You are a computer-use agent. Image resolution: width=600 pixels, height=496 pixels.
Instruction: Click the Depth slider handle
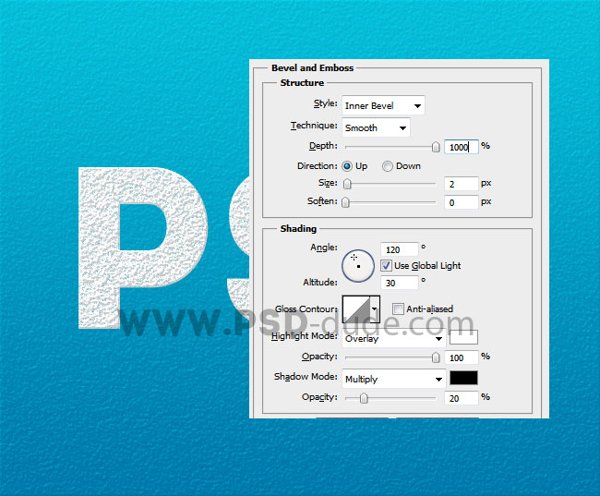pyautogui.click(x=436, y=147)
